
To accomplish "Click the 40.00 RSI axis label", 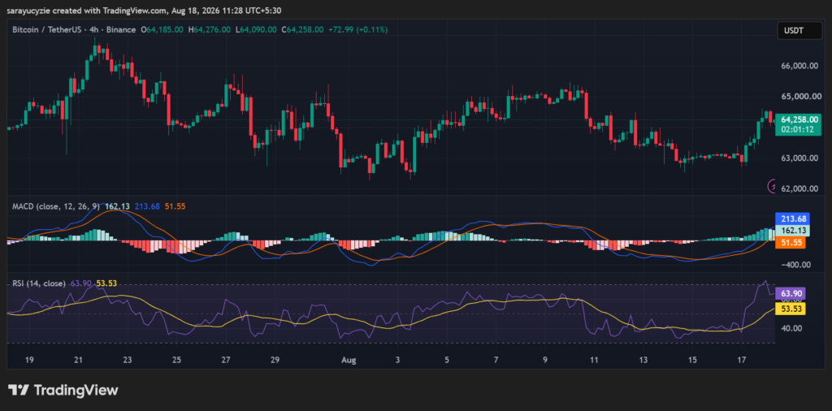I will pos(792,328).
